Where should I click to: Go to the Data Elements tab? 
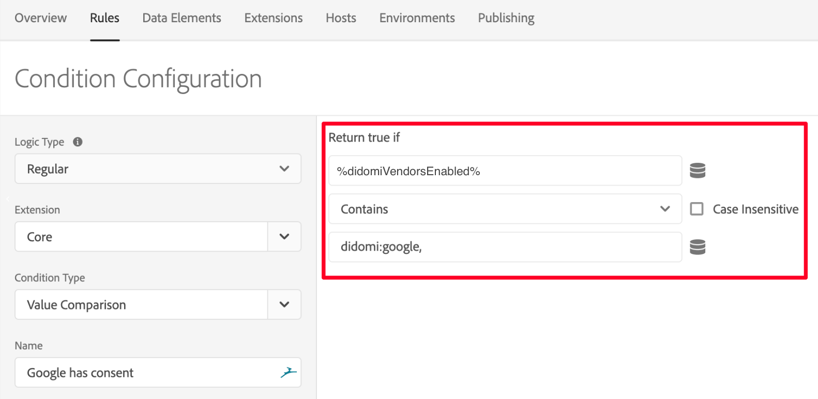[181, 18]
